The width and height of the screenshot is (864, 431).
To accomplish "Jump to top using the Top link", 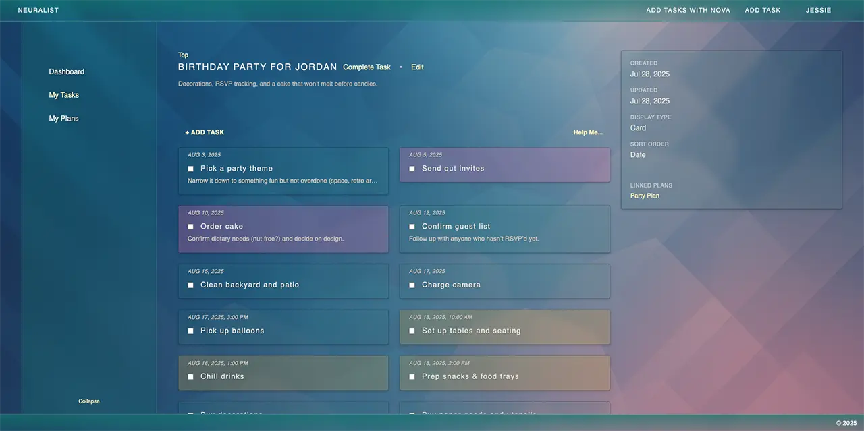I will [x=182, y=54].
